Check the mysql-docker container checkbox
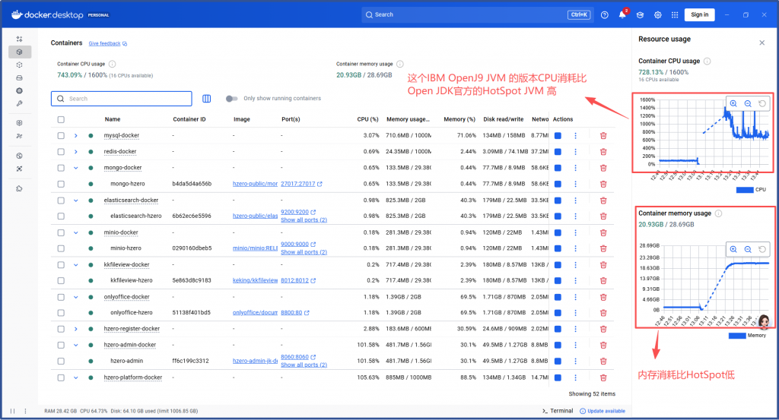The image size is (779, 420). click(x=61, y=135)
